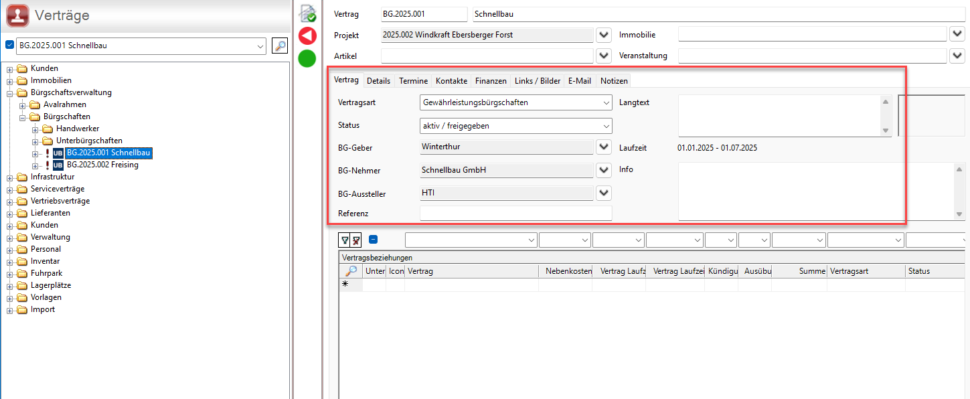Switch to the Notizen tab

point(614,81)
